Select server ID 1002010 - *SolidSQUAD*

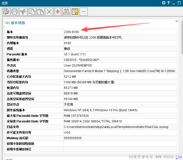coord(81,60)
